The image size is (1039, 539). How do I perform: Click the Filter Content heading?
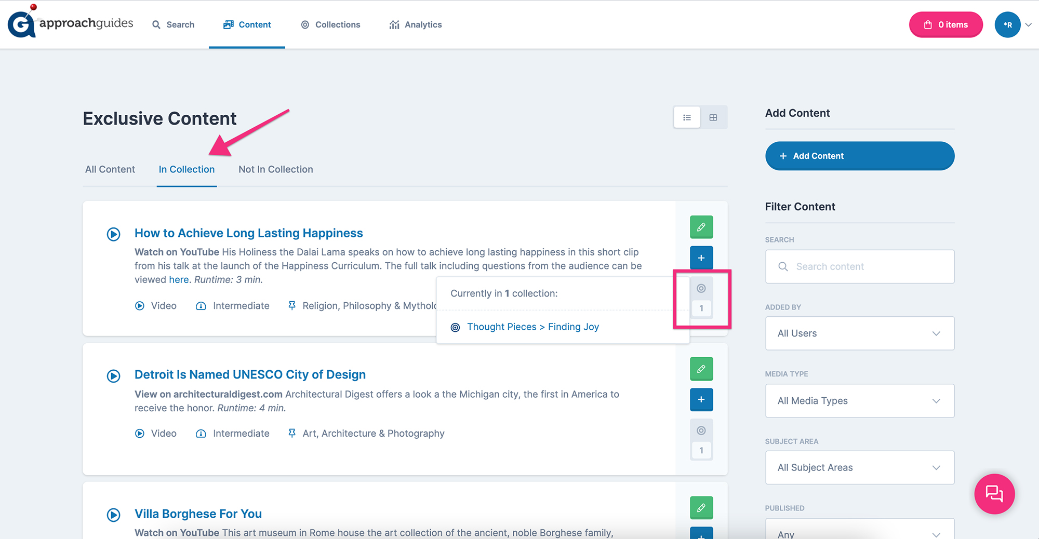pos(800,207)
